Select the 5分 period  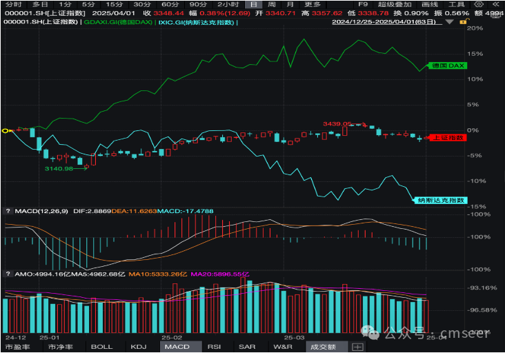point(88,4)
